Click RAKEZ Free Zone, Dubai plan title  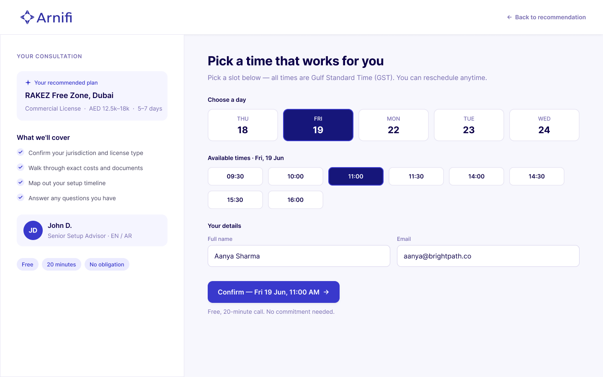pyautogui.click(x=70, y=96)
